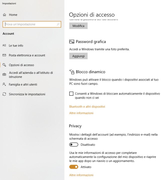Image resolution: width=163 pixels, height=180 pixels.
Task: Click the briefcase icon for Accedi all'azienda
Action: click(x=4, y=74)
